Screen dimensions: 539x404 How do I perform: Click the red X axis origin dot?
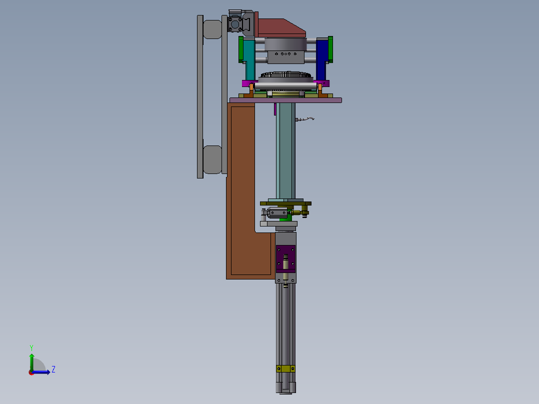[31, 372]
